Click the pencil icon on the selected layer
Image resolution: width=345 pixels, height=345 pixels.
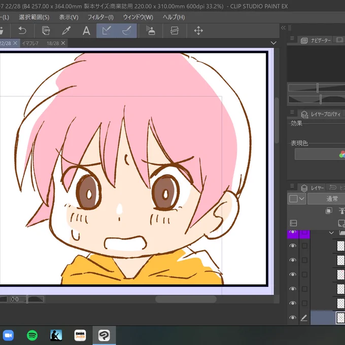304,318
